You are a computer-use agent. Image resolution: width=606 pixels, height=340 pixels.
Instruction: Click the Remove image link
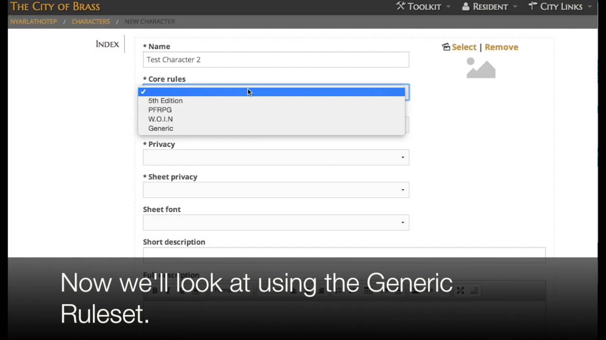coord(501,47)
